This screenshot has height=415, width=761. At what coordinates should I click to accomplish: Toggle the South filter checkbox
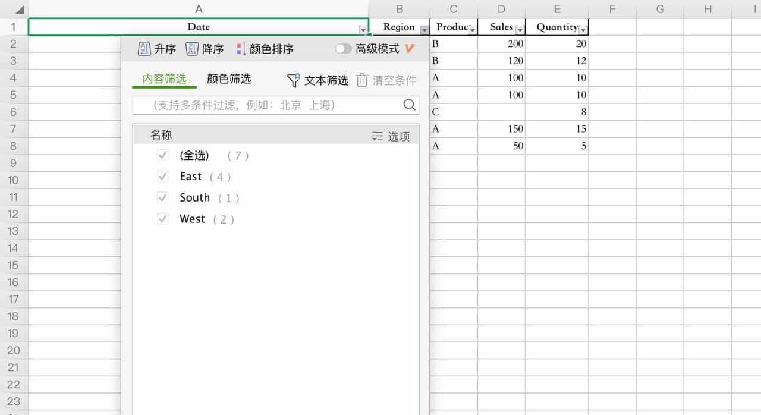(162, 197)
